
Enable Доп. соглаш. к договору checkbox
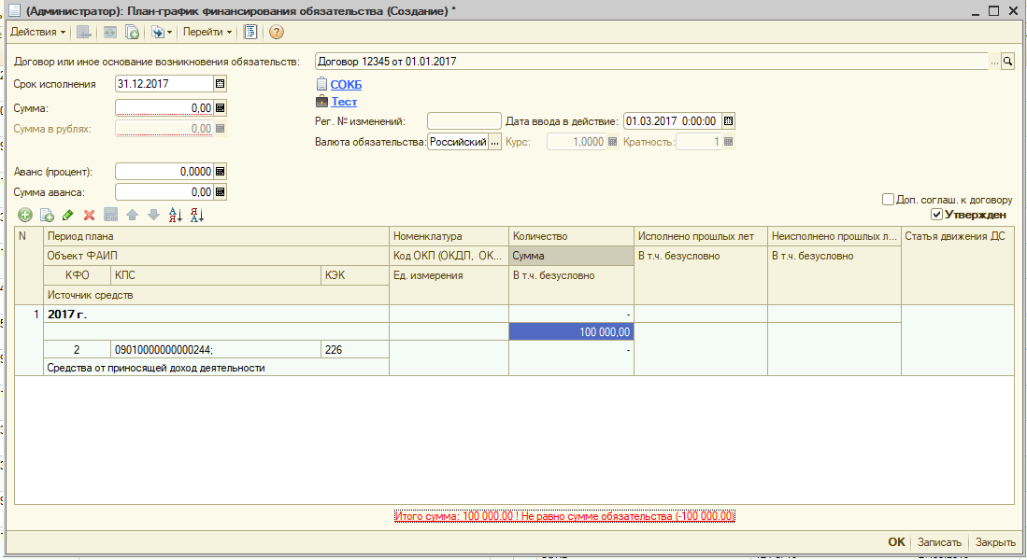(x=888, y=200)
